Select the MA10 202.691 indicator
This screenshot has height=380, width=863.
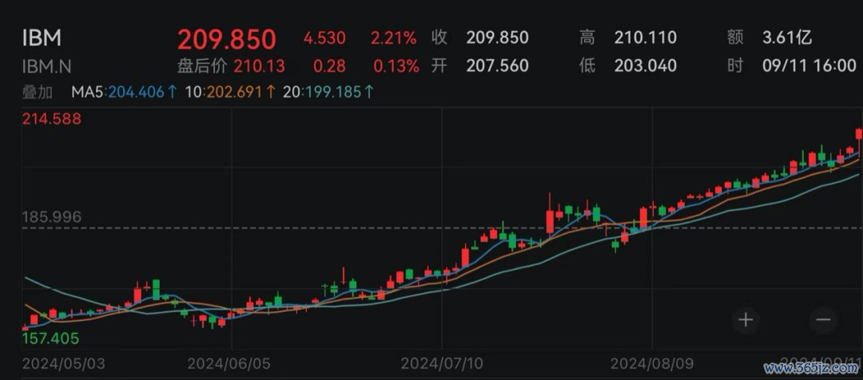(x=231, y=92)
